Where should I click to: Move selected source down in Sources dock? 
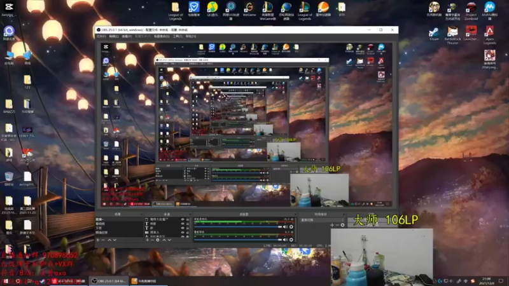(169, 240)
